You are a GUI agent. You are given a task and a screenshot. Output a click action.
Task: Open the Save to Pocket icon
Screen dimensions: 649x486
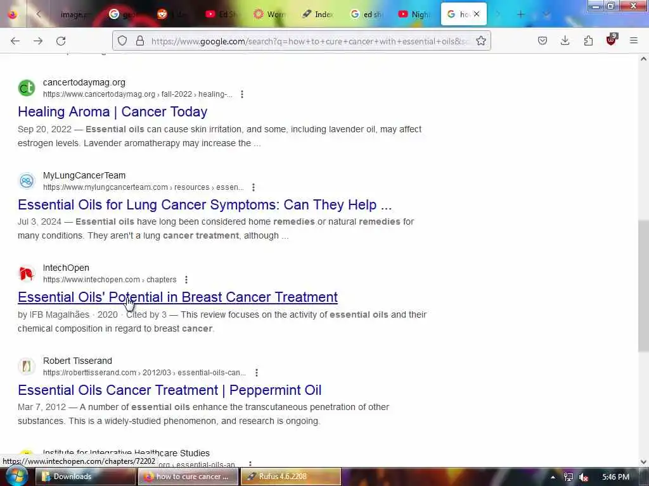click(543, 41)
